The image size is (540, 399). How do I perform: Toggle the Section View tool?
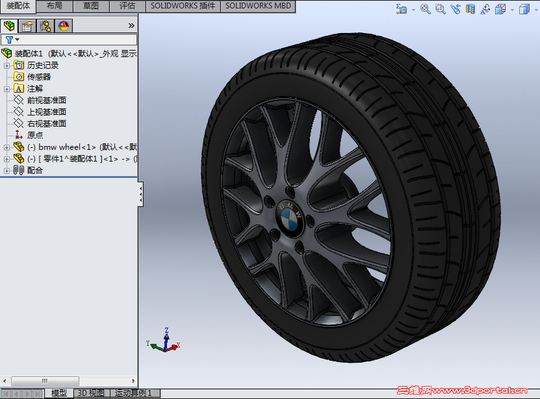(470, 9)
